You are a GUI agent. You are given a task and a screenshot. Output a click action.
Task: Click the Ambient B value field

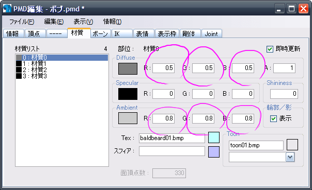pos(243,118)
